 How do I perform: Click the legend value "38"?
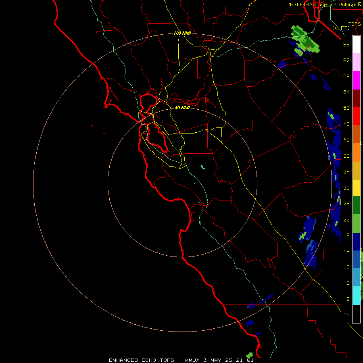(346, 156)
